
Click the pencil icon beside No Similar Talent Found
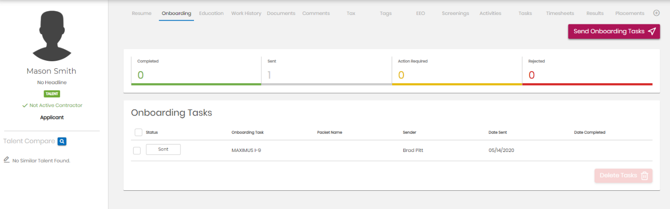[x=7, y=160]
